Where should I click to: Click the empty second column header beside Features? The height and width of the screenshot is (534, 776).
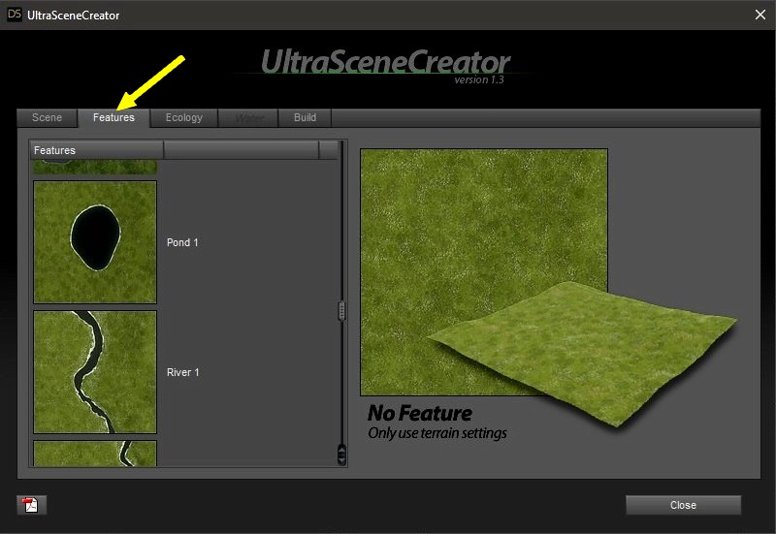click(241, 150)
